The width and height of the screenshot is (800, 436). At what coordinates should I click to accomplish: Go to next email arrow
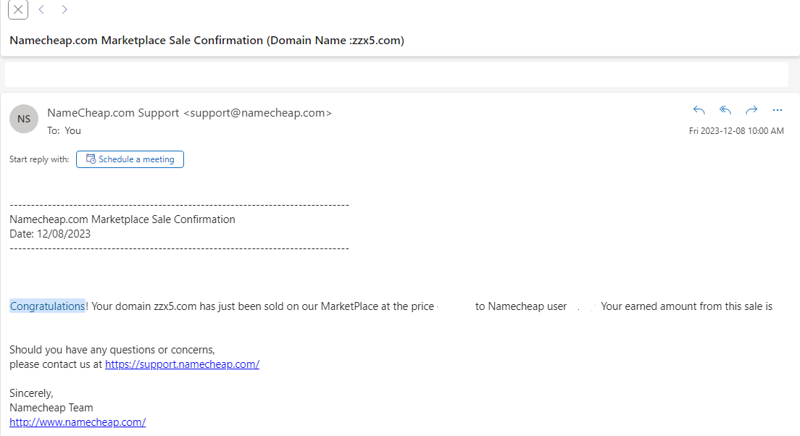pyautogui.click(x=64, y=9)
